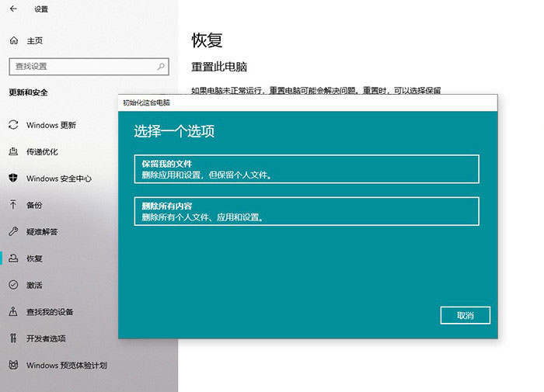The height and width of the screenshot is (392, 544).
Task: Click the 查找我的设备 person icon
Action: (x=13, y=311)
